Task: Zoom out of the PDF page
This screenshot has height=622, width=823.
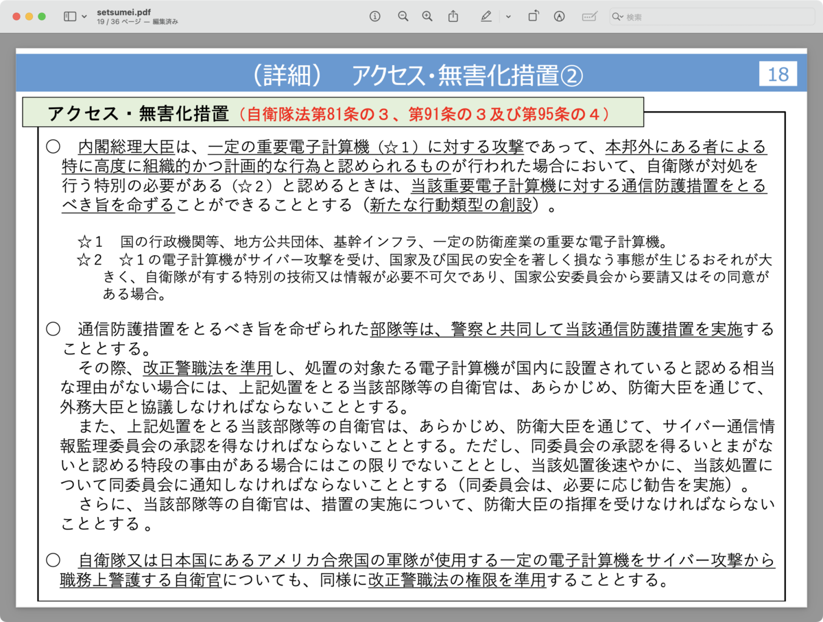Action: coord(403,16)
